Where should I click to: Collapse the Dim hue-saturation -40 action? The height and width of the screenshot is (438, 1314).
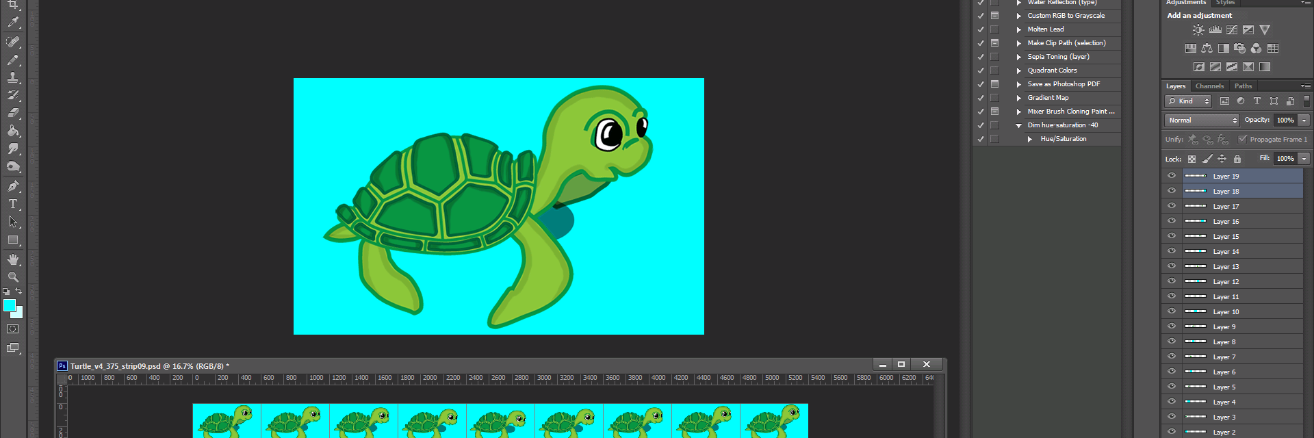point(1019,125)
